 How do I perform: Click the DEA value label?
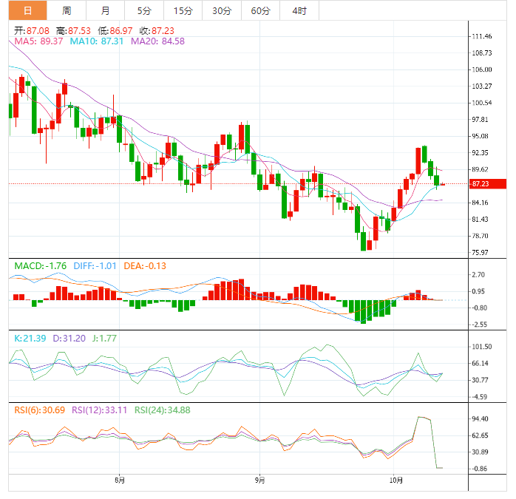[144, 265]
